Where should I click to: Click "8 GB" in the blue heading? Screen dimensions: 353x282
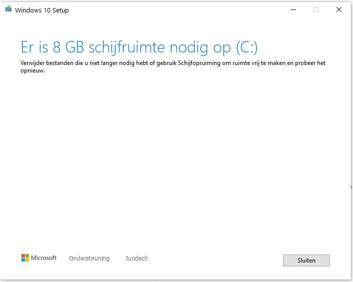[68, 47]
